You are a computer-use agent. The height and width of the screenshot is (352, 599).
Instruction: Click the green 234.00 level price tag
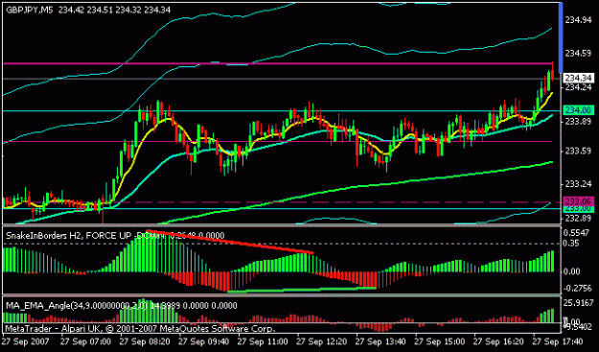click(578, 110)
